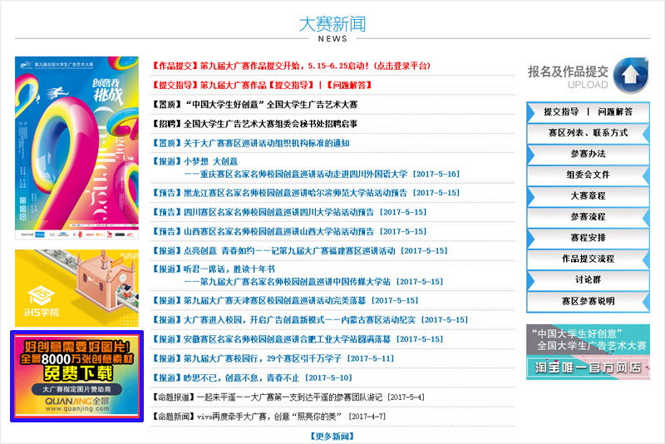Open 赛区参赛说明 sidebar entry
The height and width of the screenshot is (444, 665).
[588, 301]
